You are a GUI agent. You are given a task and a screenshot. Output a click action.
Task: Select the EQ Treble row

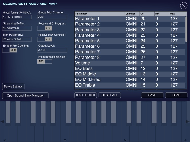point(130,85)
